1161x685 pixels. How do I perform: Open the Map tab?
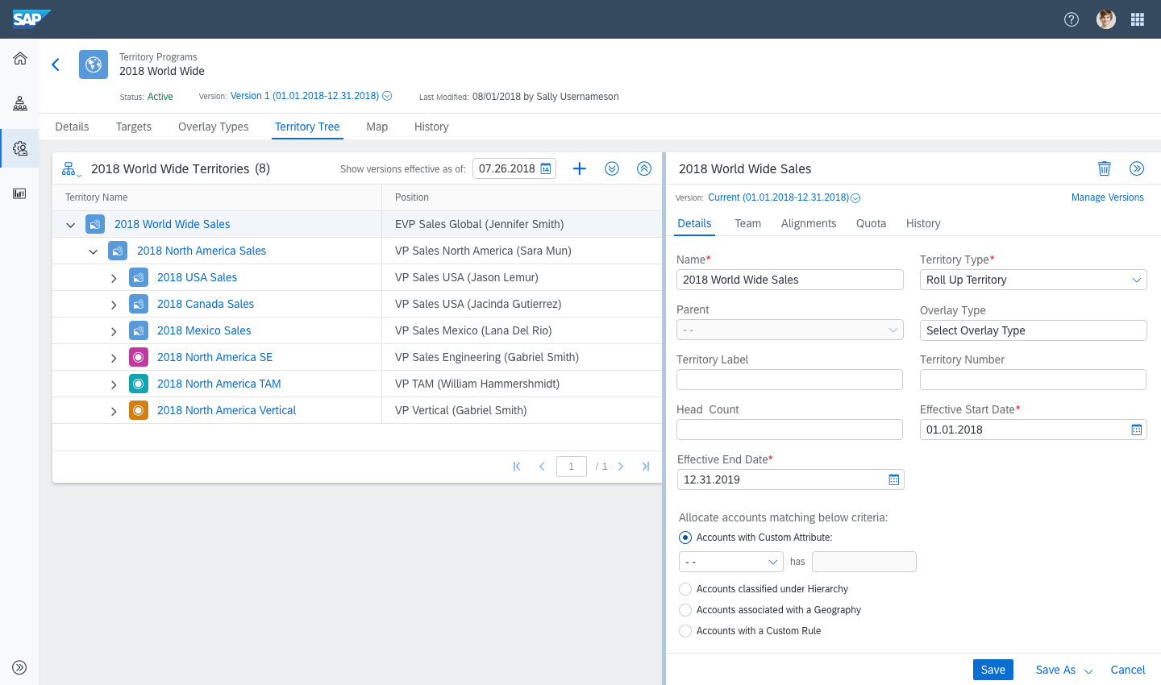(377, 127)
